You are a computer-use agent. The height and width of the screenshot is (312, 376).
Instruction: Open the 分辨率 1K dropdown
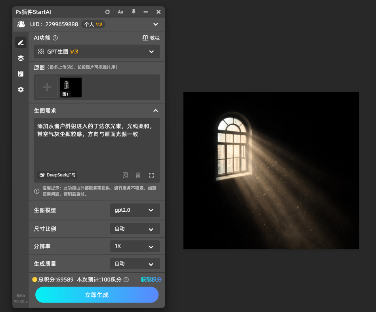pos(135,246)
